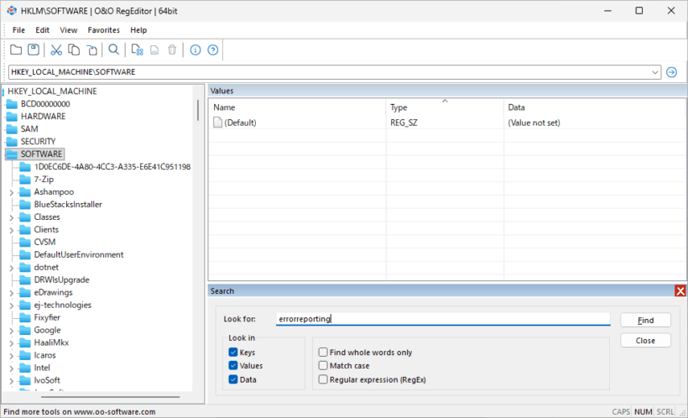Click the Go arrow beside address bar
Screen dimensions: 688x418
pyautogui.click(x=671, y=72)
